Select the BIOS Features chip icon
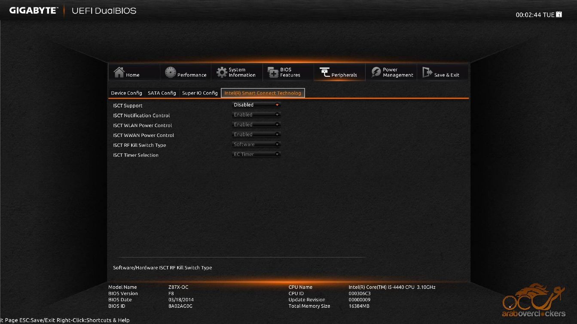Image resolution: width=577 pixels, height=324 pixels. [273, 73]
